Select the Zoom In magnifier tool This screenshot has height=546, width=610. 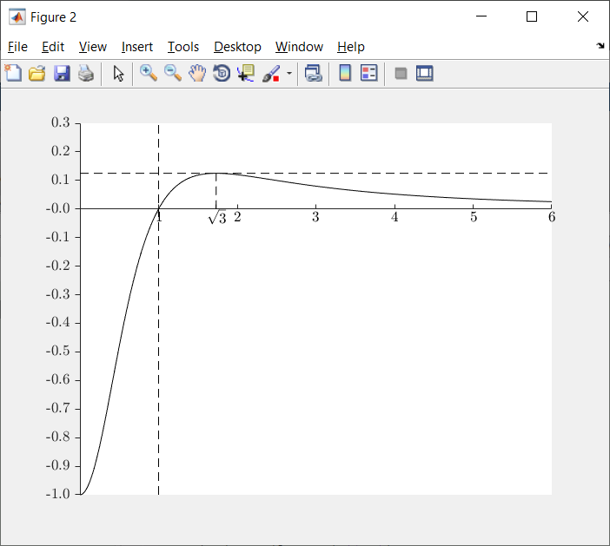coord(149,73)
